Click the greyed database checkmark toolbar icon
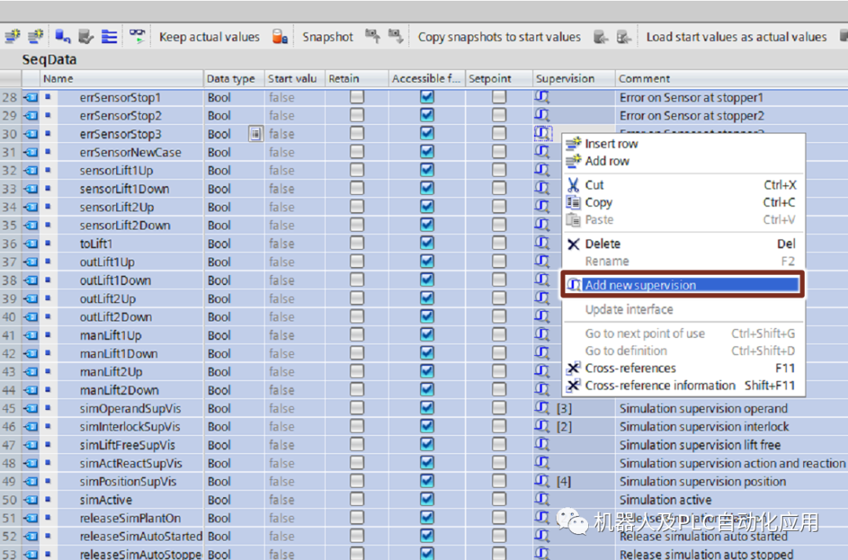The image size is (848, 560). [x=86, y=36]
